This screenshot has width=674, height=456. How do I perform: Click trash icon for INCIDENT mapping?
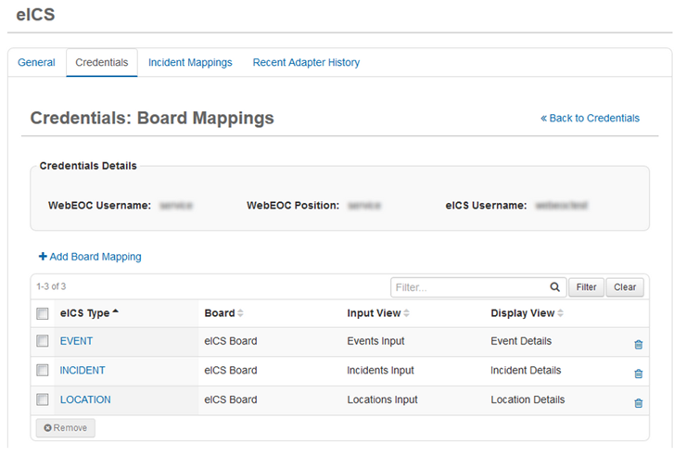point(638,374)
